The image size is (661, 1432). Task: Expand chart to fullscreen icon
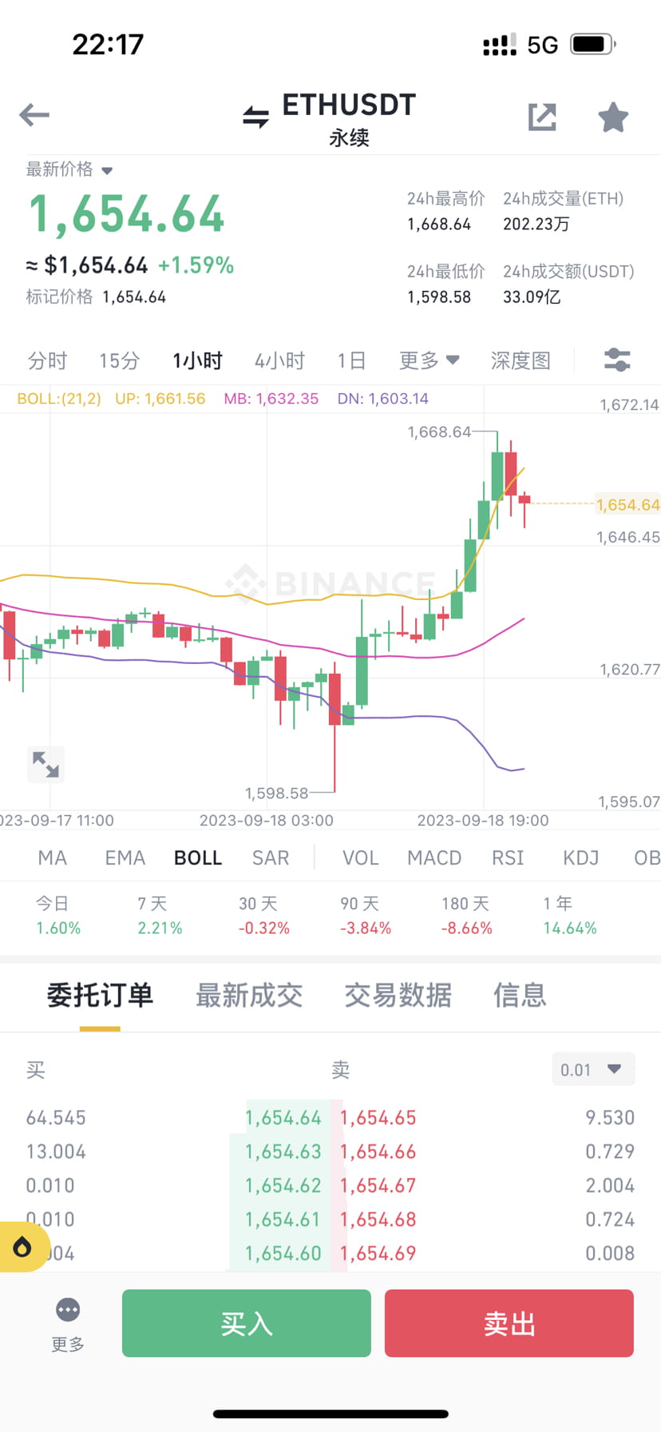click(x=46, y=764)
